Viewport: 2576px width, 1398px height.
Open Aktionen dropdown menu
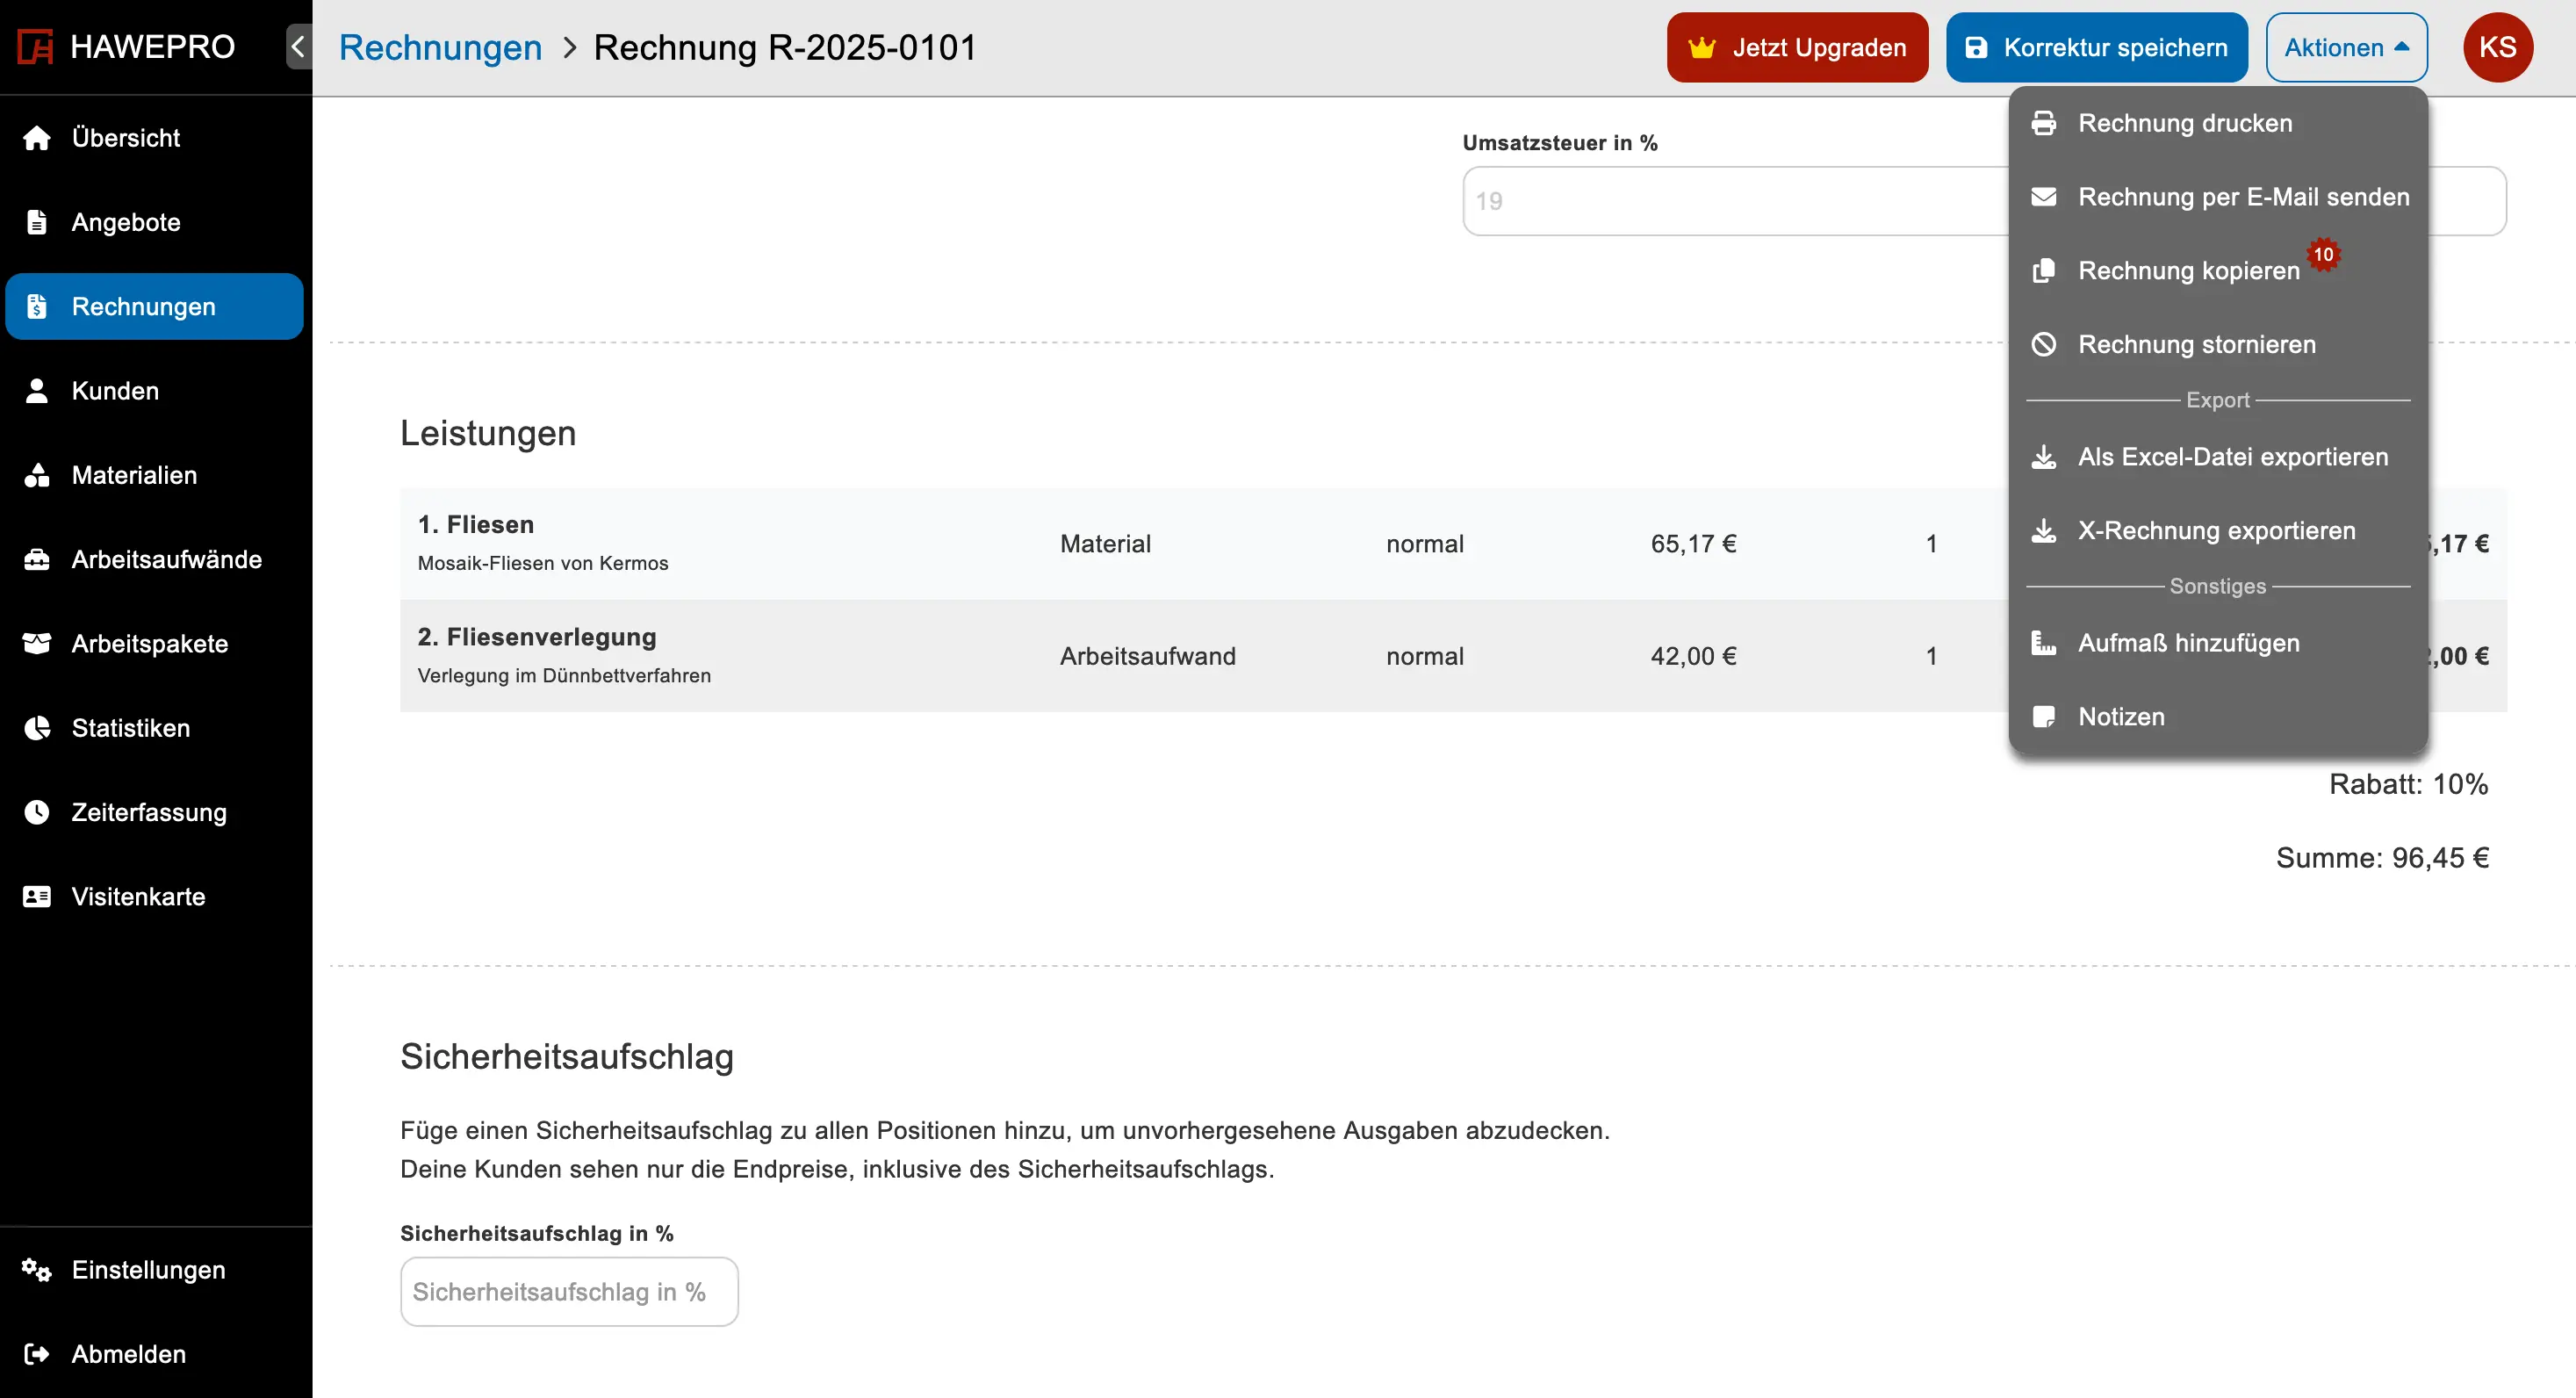point(2345,48)
